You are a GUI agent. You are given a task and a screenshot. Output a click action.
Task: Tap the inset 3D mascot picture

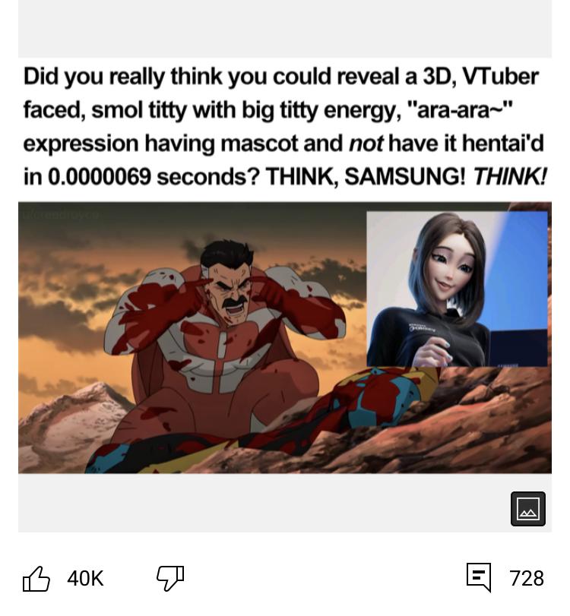tap(457, 289)
